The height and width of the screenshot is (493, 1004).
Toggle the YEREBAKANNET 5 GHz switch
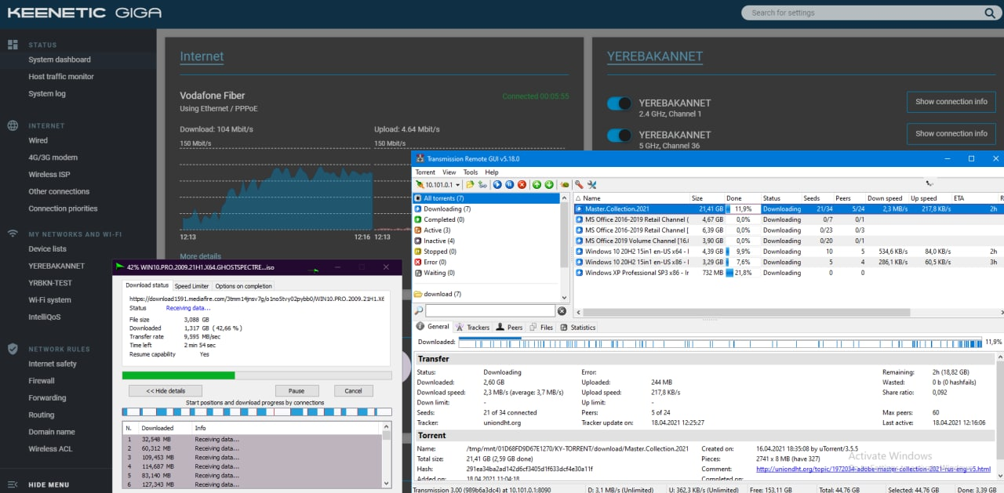[x=620, y=136]
